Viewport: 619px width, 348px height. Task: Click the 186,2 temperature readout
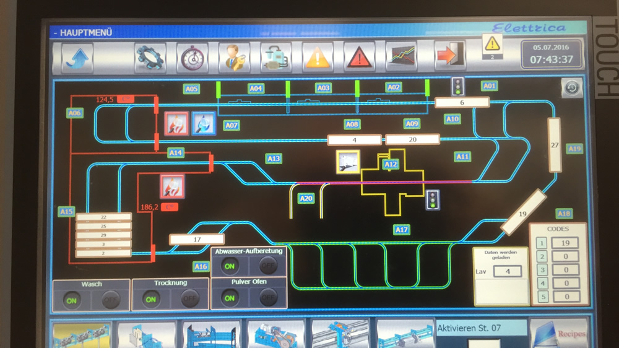(x=149, y=207)
